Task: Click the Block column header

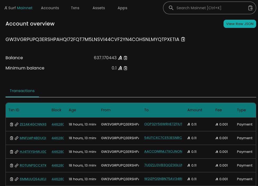Action: tap(56, 110)
